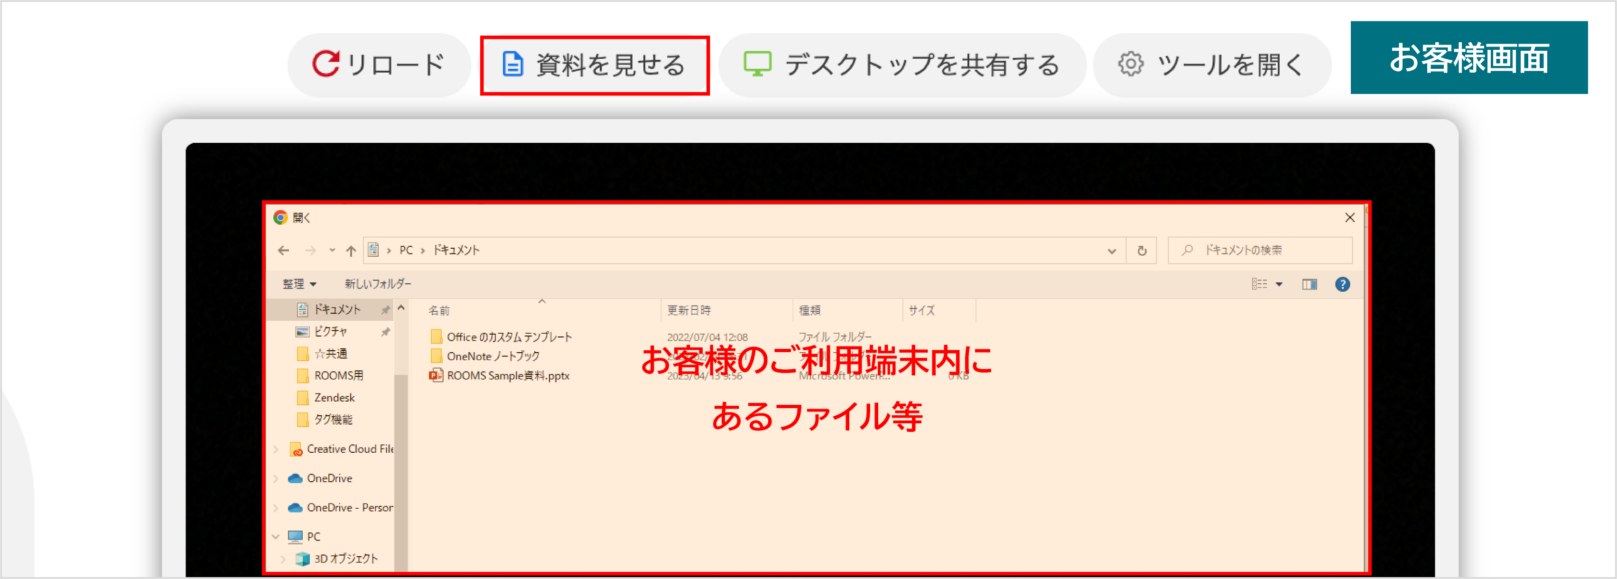The height and width of the screenshot is (579, 1617).
Task: Toggle the pin next to ピクチャ
Action: 386,332
